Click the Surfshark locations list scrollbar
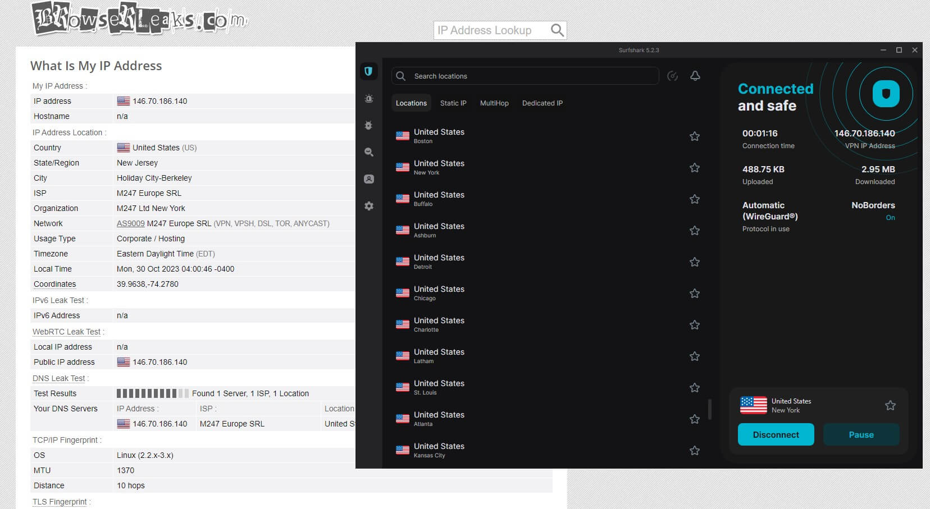Image resolution: width=930 pixels, height=509 pixels. [709, 410]
